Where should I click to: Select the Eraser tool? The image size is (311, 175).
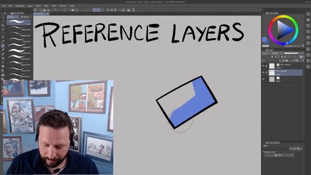2,66
